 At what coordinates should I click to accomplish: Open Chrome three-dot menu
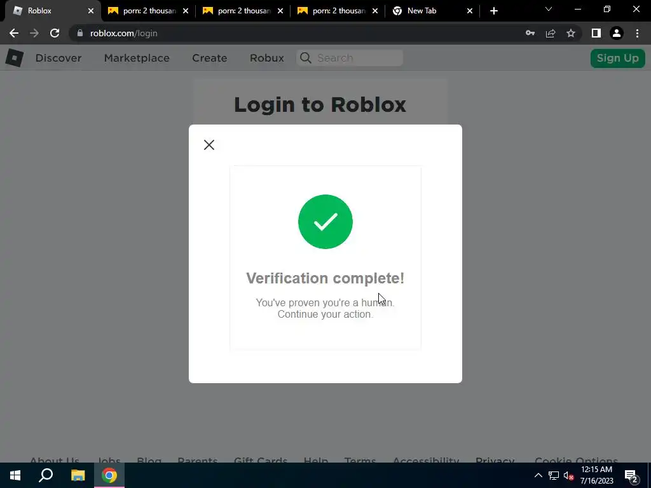pos(637,33)
